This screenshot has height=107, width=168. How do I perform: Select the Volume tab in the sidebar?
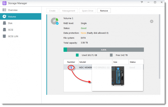(20, 16)
